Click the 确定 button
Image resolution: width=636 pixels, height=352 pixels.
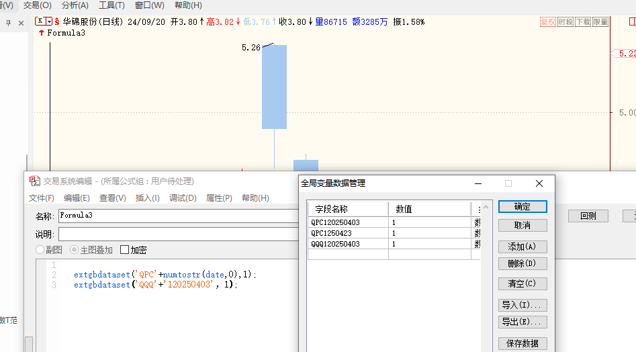(x=523, y=207)
